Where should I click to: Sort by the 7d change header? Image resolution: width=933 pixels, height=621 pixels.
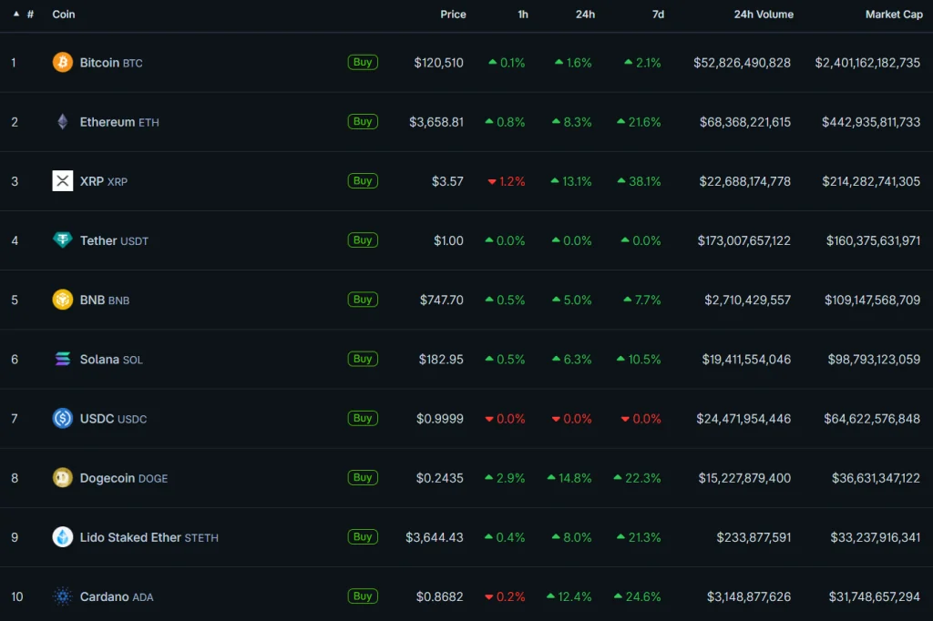(x=658, y=15)
